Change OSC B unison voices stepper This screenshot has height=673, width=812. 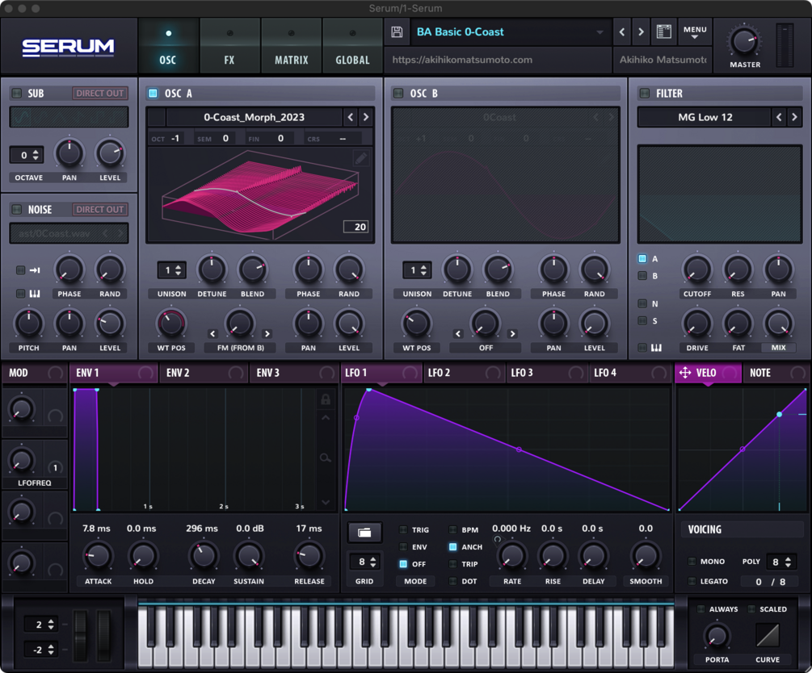(423, 270)
